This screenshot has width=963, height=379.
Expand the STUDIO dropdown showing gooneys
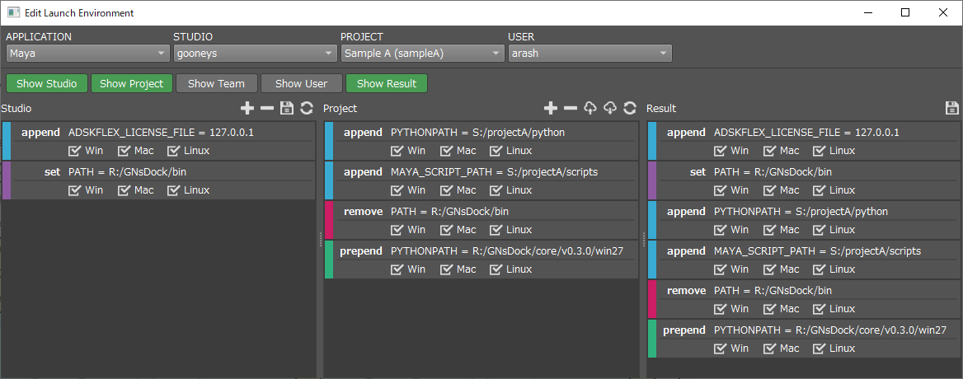pos(254,54)
